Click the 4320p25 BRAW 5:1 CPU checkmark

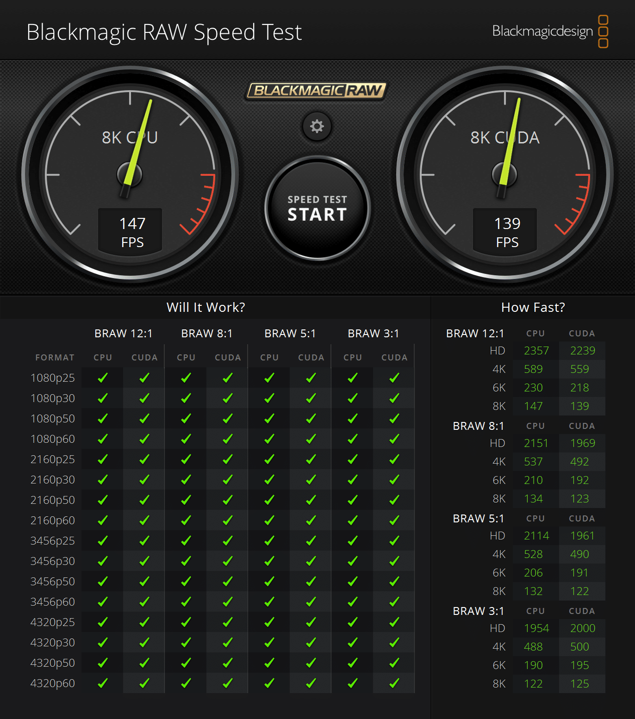click(269, 622)
